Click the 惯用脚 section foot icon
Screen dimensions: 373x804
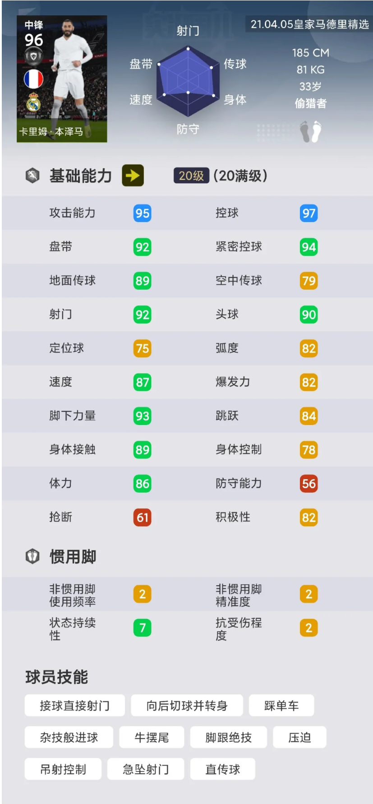(x=32, y=556)
